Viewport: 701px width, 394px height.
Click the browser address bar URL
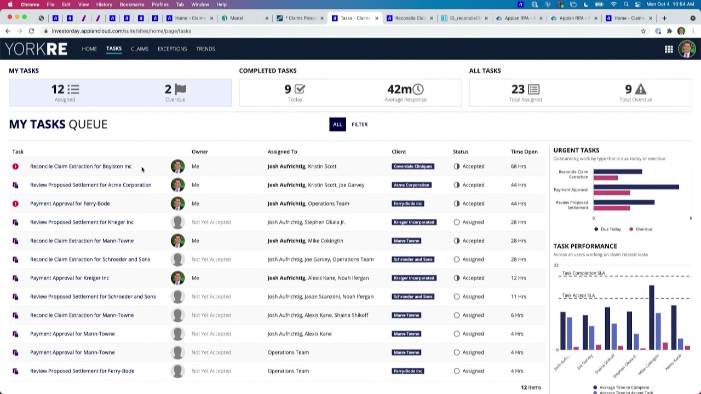click(121, 31)
